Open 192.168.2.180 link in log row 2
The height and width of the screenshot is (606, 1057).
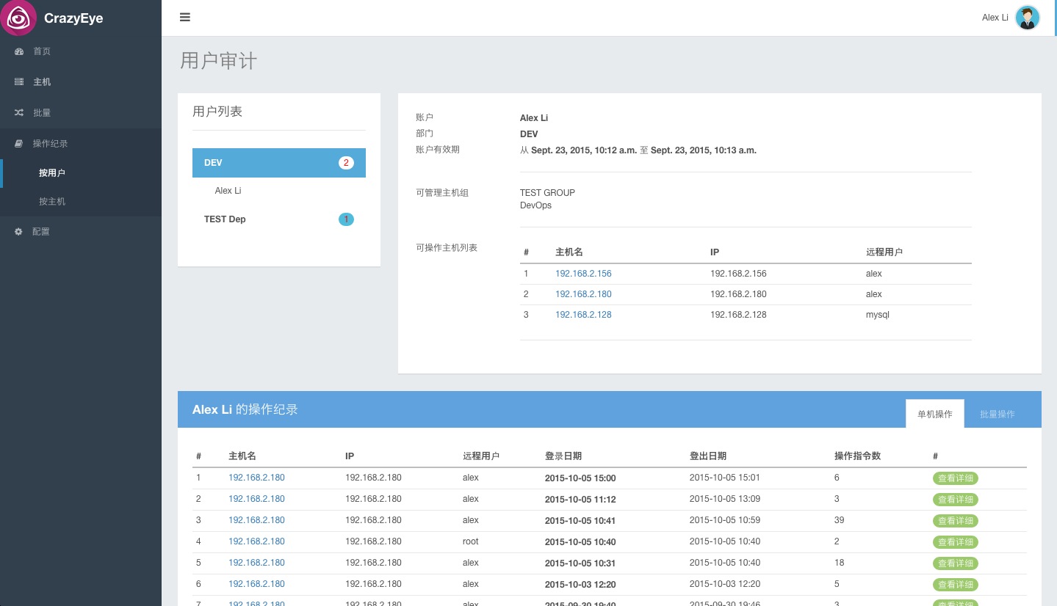click(256, 499)
